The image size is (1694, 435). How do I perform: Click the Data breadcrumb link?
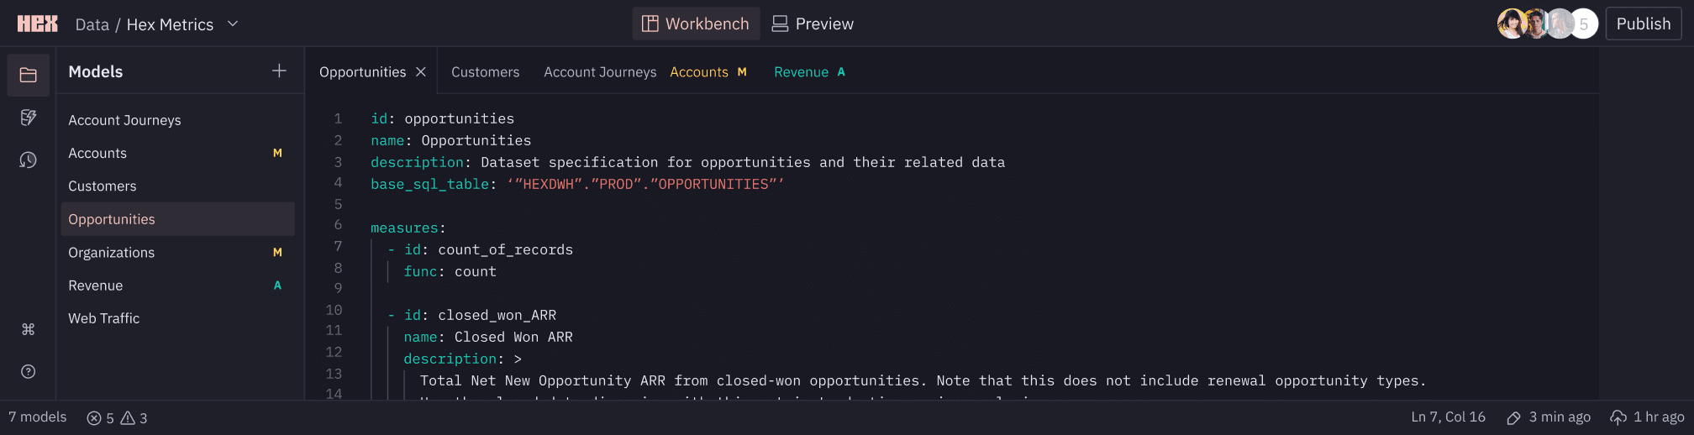[92, 25]
